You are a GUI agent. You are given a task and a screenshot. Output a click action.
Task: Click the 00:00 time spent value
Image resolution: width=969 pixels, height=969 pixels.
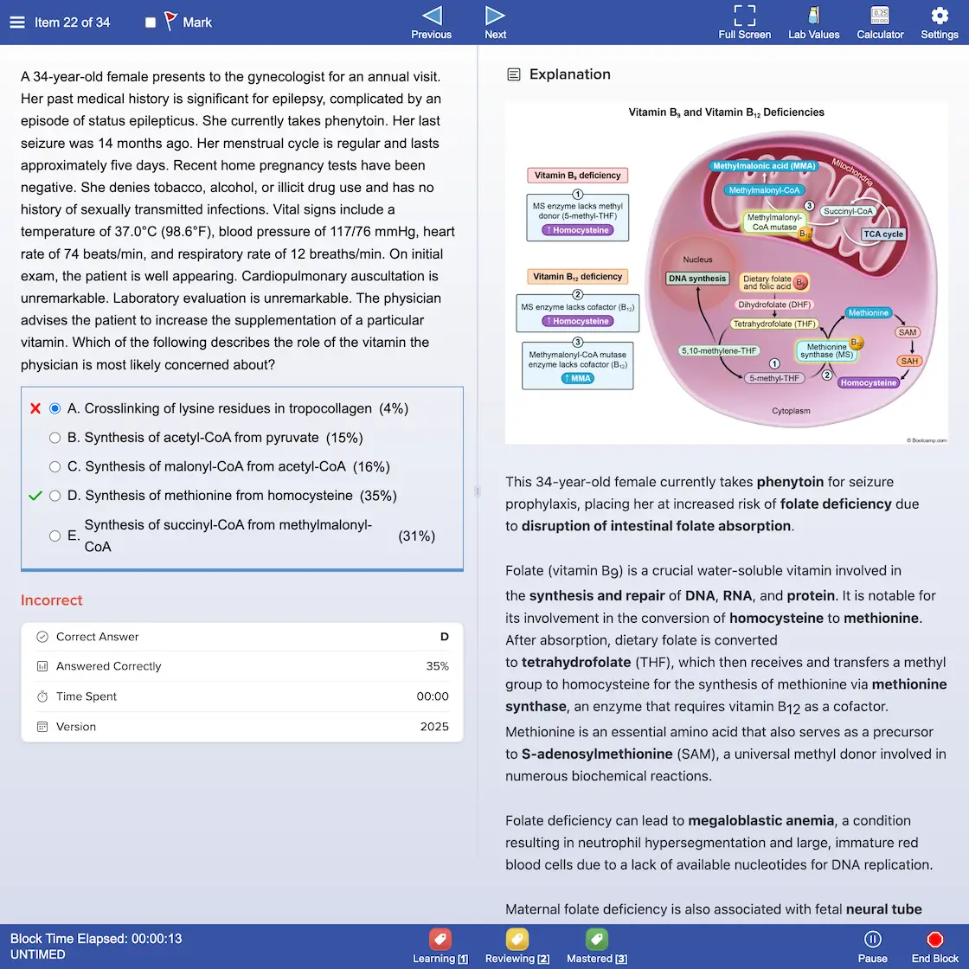tap(432, 696)
